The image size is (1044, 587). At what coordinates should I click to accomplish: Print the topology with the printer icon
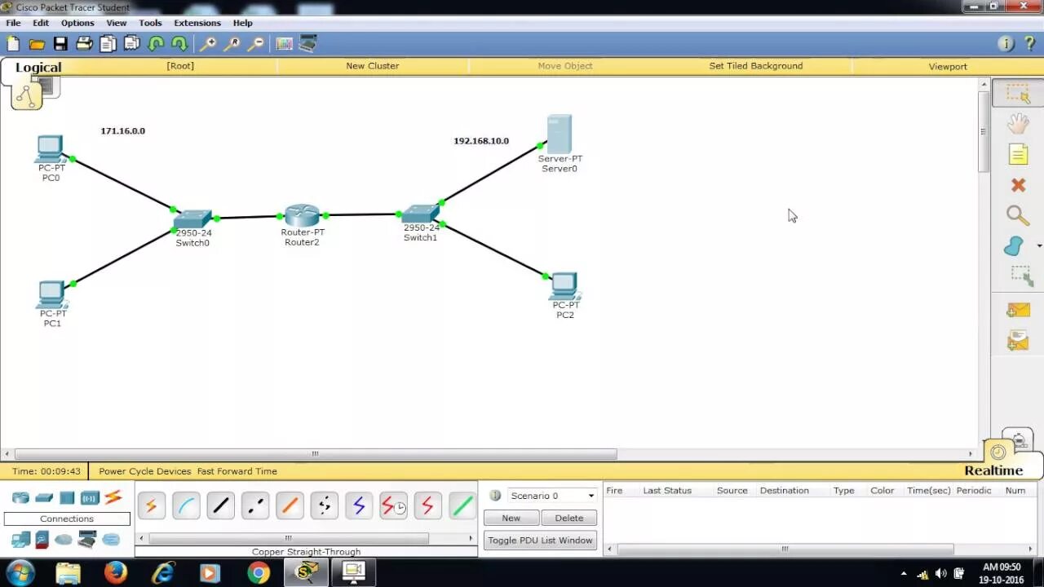84,44
